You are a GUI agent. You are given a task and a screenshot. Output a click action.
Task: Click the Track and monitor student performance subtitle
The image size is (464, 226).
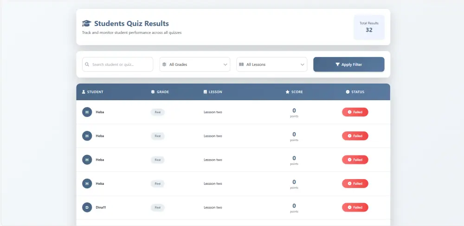click(x=132, y=32)
